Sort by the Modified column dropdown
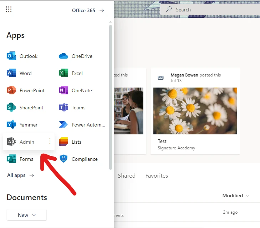260x228 pixels. click(235, 195)
